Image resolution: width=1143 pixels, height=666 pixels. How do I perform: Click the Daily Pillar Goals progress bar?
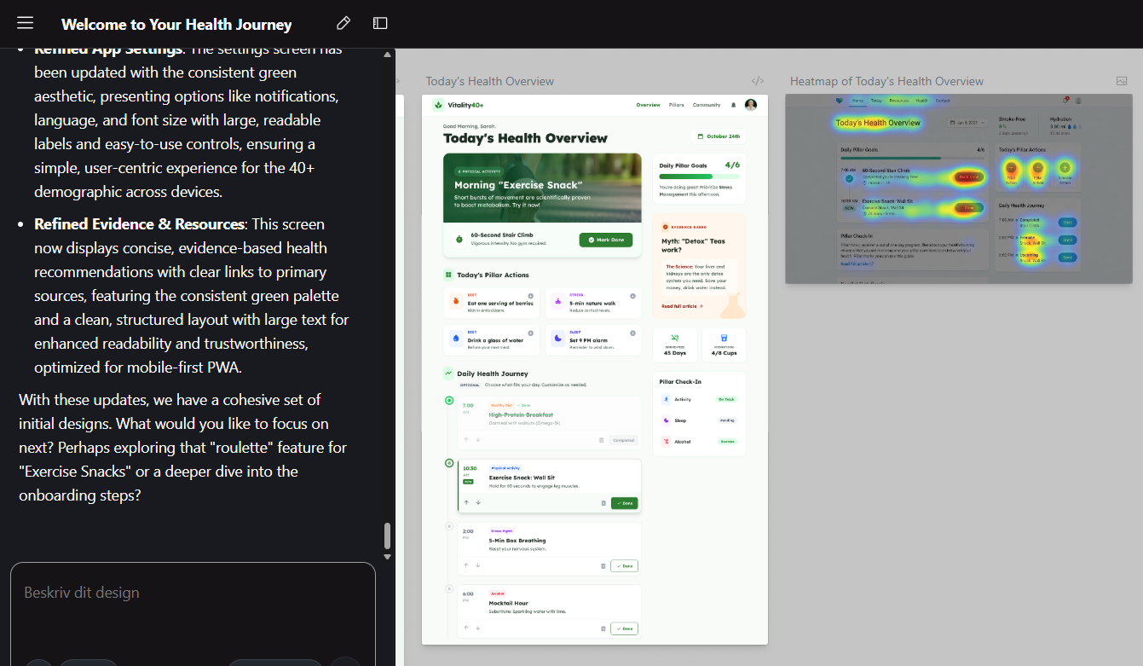(x=699, y=177)
